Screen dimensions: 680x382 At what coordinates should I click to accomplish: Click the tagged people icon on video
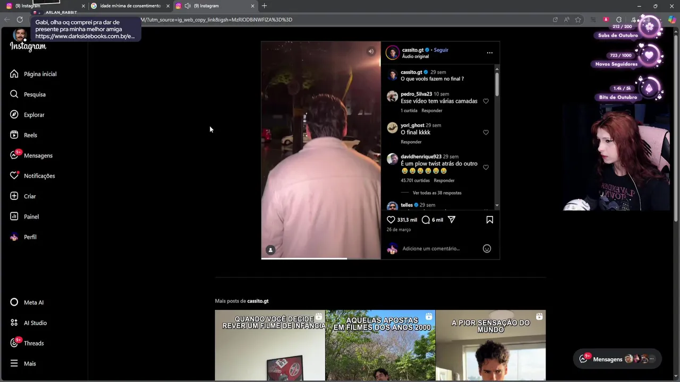tap(270, 250)
